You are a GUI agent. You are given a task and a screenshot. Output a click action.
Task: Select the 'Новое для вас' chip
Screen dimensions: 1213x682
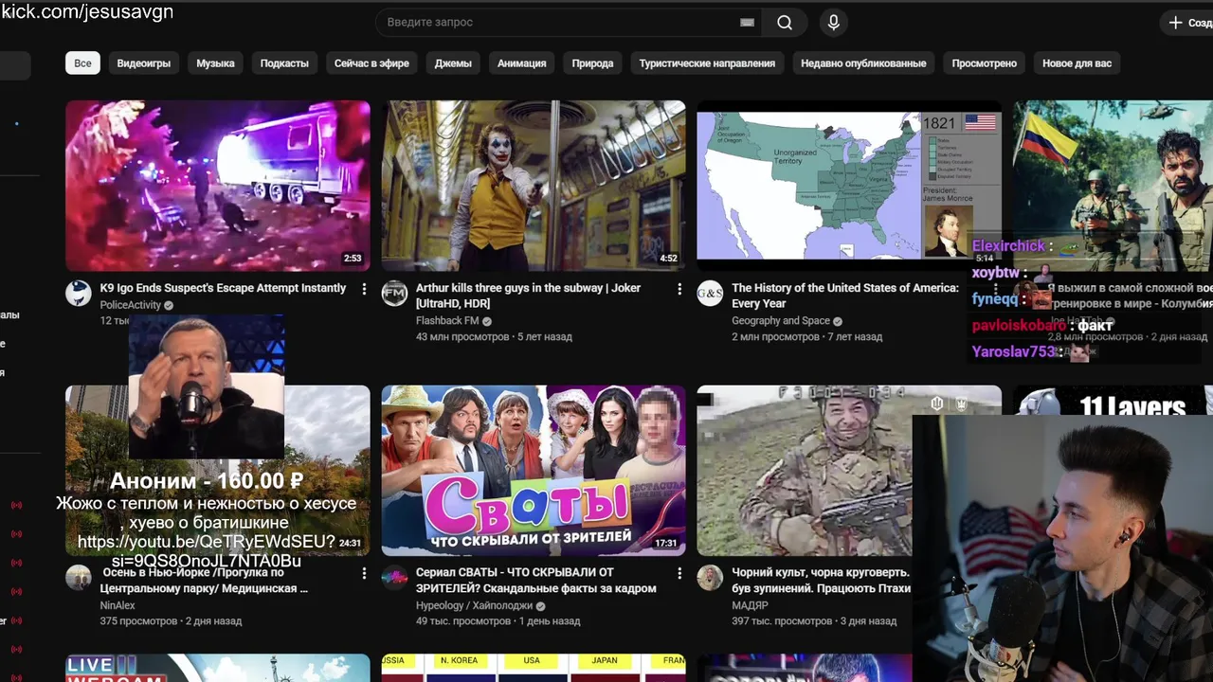pyautogui.click(x=1077, y=63)
